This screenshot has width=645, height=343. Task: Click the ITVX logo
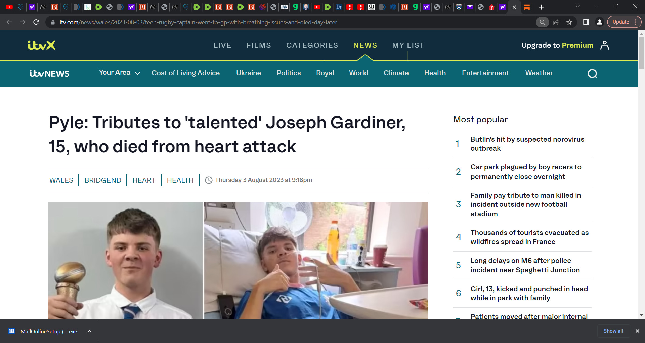pos(42,45)
